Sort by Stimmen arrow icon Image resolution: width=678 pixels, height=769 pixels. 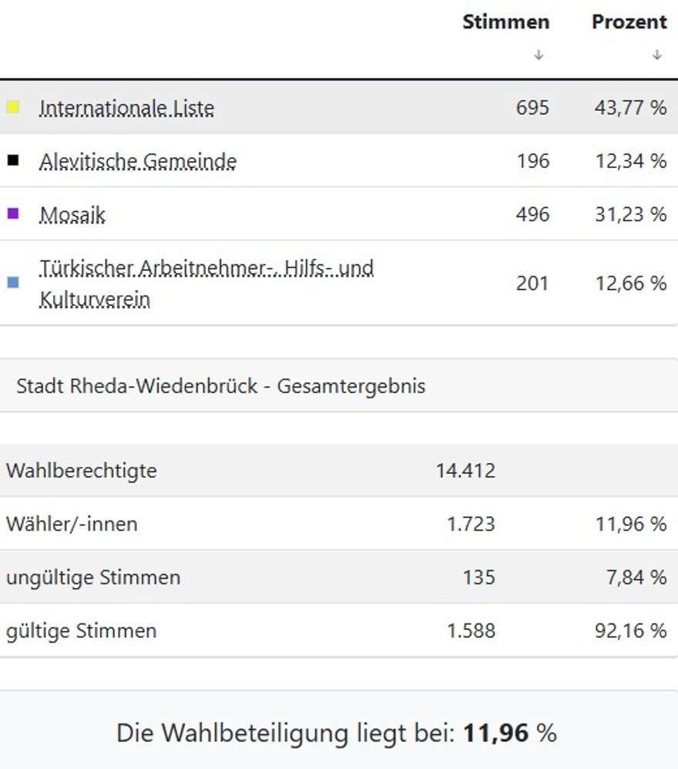click(539, 55)
